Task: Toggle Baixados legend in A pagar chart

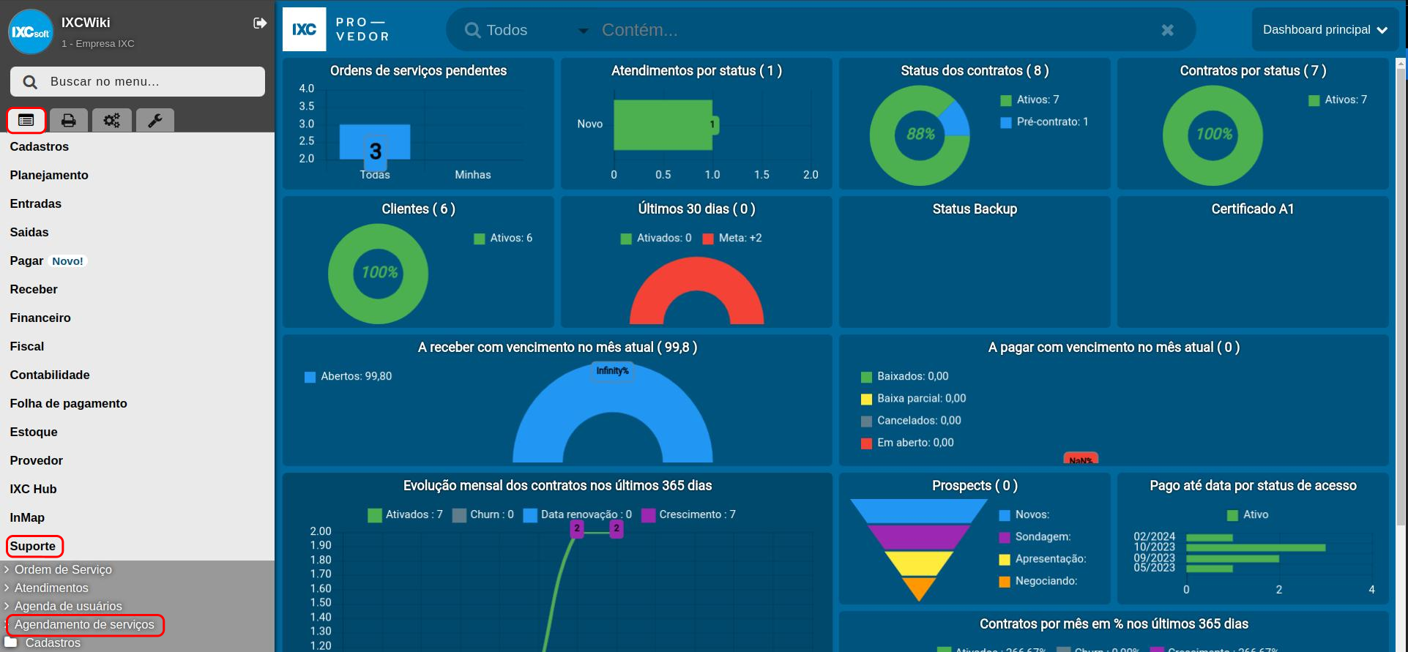Action: (x=905, y=376)
